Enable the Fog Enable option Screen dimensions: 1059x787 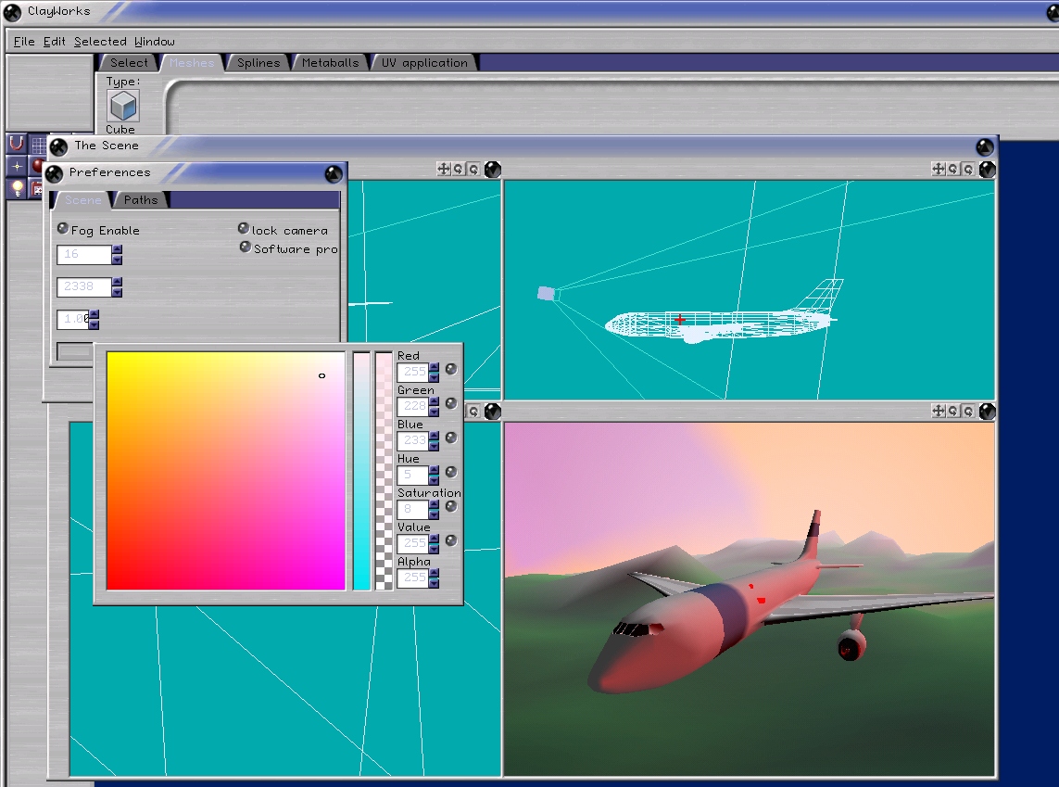(63, 229)
